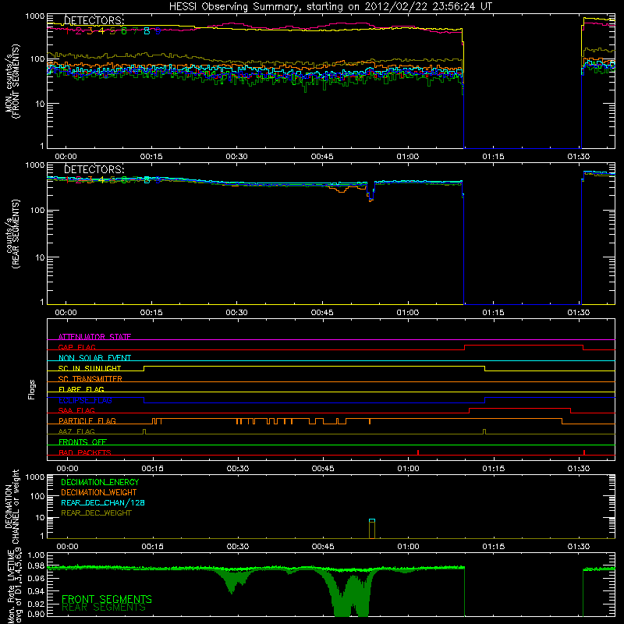The height and width of the screenshot is (624, 624).
Task: Click the 1 y-axis label of rear segments panel
Action: click(x=42, y=302)
